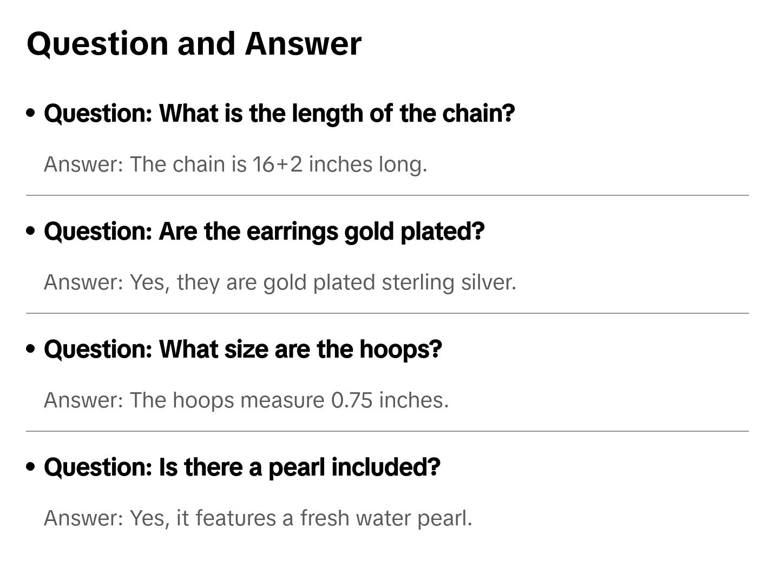Click the divider below the chain length answer
The image size is (775, 580).
[x=387, y=195]
